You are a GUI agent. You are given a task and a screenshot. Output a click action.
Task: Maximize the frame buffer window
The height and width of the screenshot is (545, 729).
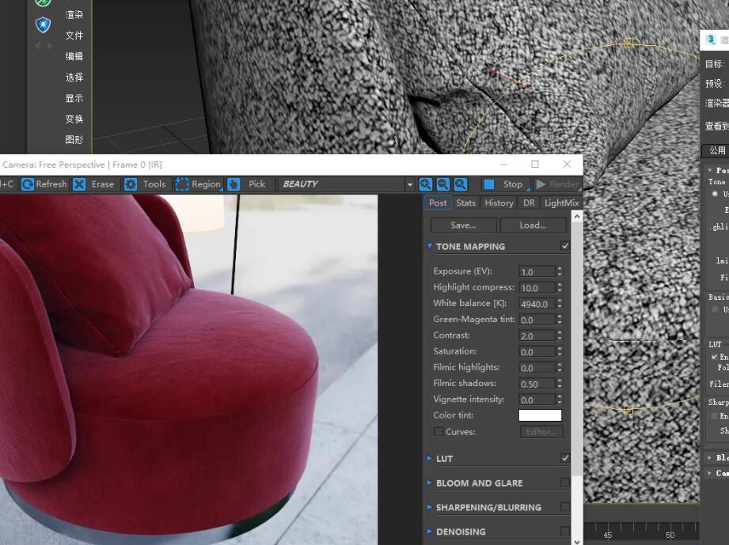pos(535,164)
